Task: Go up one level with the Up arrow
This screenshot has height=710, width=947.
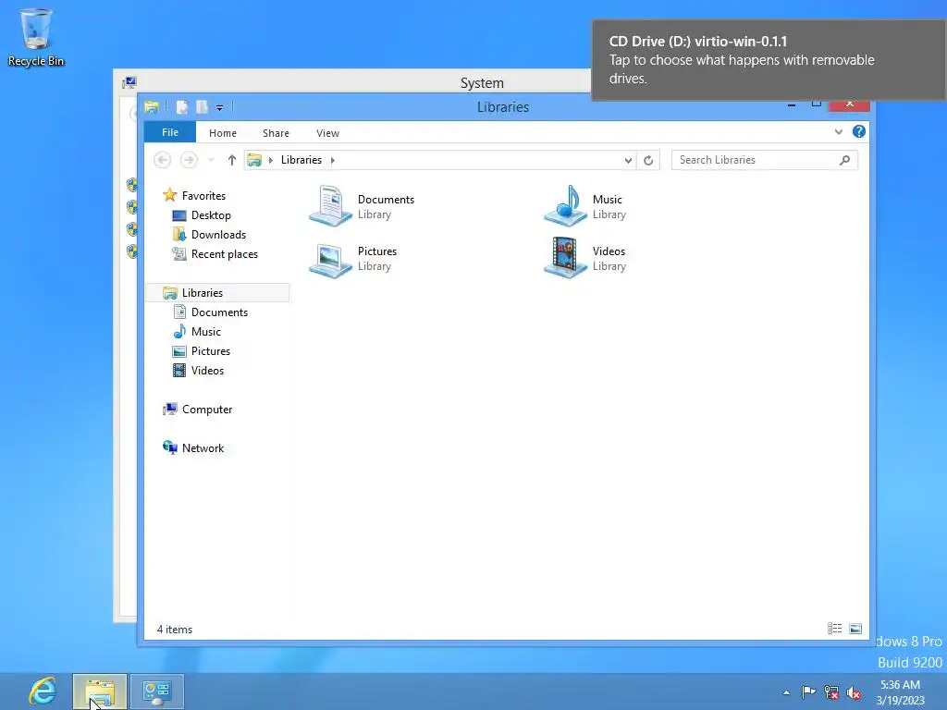Action: point(232,160)
